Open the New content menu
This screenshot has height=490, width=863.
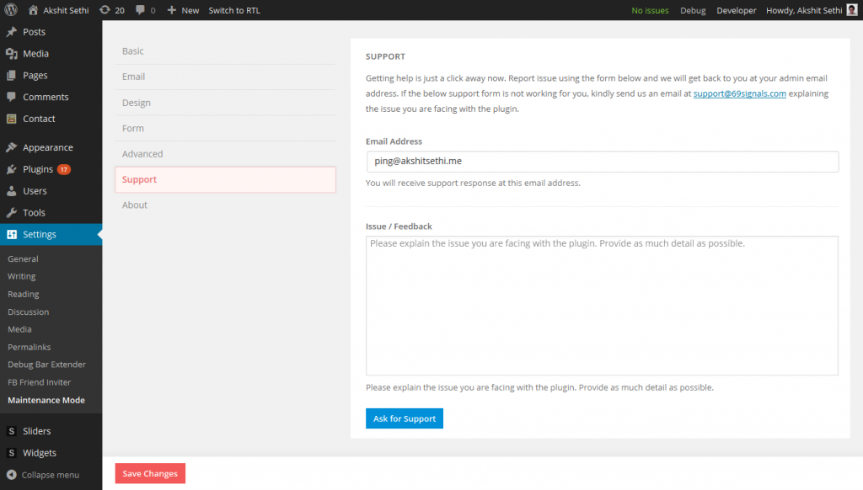pos(183,10)
